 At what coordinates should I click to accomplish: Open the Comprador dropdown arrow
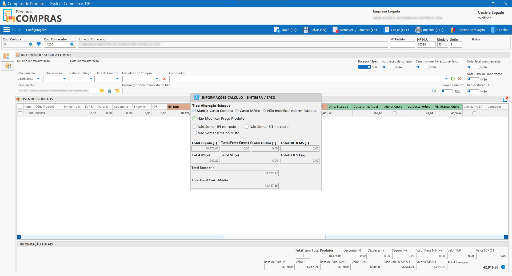point(446,79)
